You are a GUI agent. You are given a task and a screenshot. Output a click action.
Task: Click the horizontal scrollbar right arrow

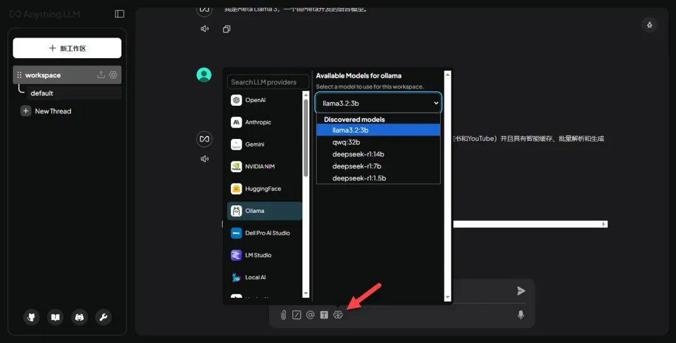604,224
